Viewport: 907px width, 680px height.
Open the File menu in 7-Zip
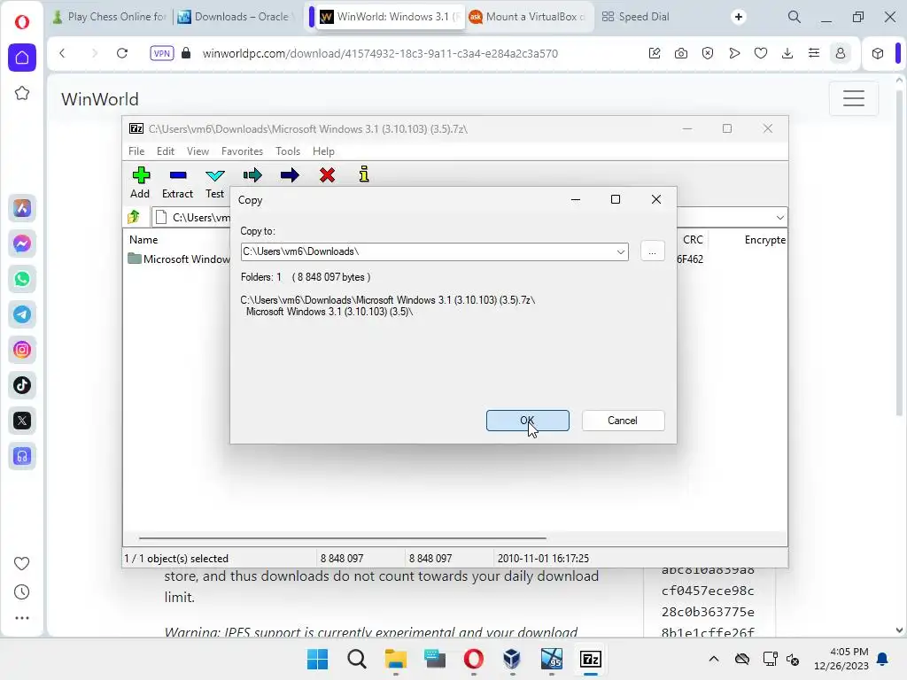pyautogui.click(x=136, y=151)
